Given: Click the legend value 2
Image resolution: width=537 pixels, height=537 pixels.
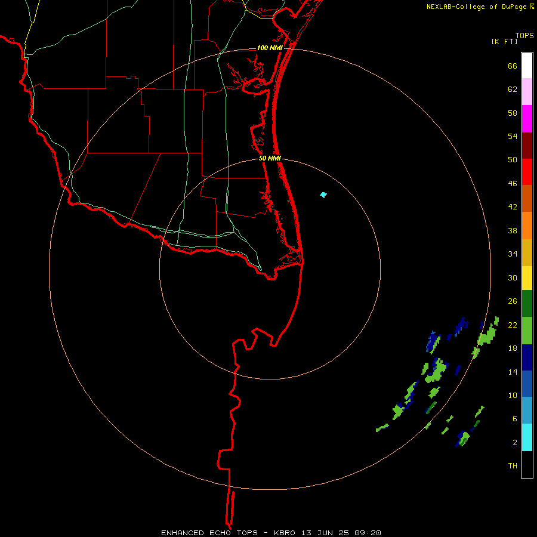Looking at the screenshot, I should (x=515, y=443).
